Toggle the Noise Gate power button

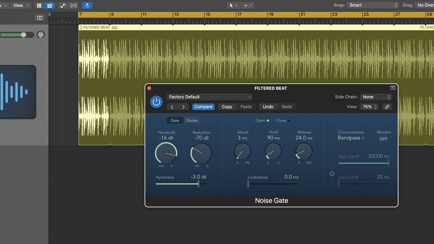(x=156, y=102)
